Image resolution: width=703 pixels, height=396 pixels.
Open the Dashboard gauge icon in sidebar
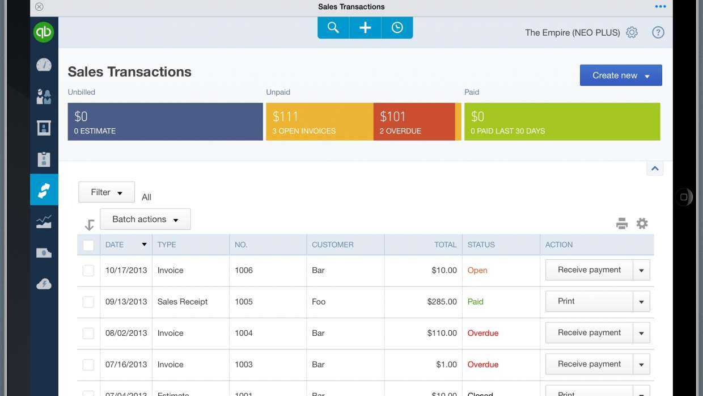click(x=43, y=65)
